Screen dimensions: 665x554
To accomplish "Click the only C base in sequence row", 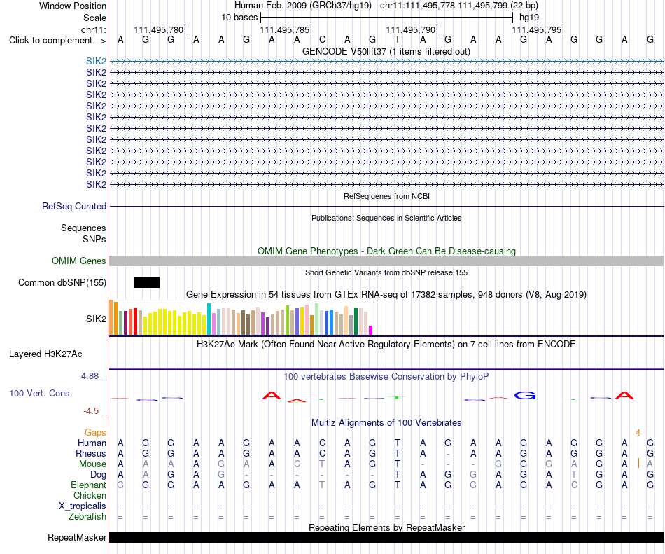I will click(322, 40).
